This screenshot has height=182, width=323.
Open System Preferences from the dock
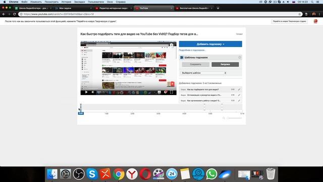pyautogui.click(x=66, y=174)
